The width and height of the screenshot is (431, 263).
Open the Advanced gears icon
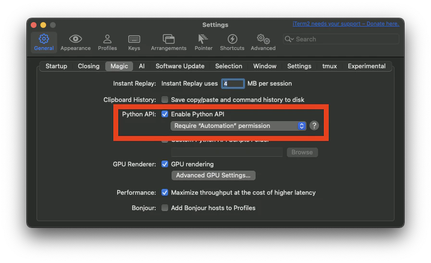tap(263, 39)
